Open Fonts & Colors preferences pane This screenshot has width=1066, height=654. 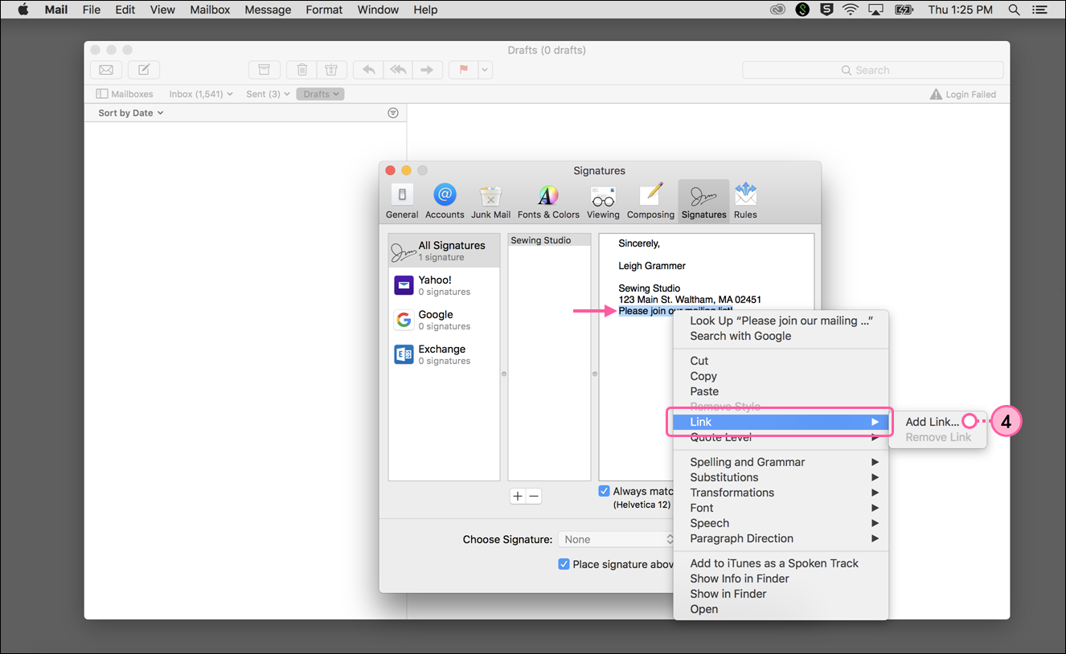pyautogui.click(x=548, y=201)
